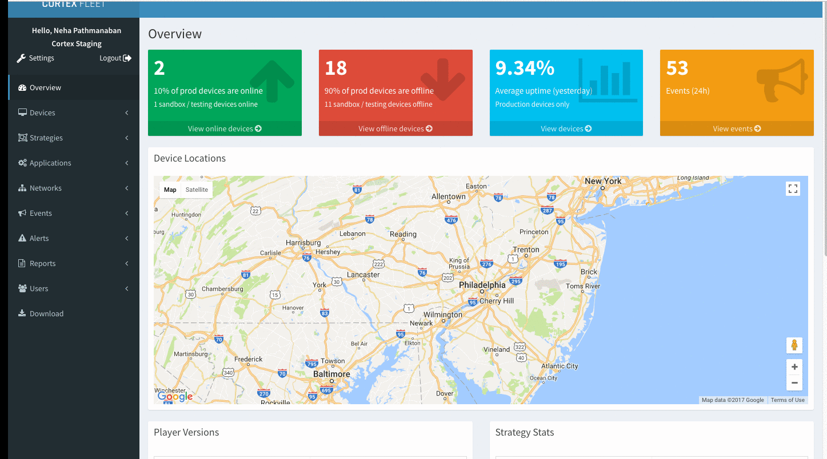Expand the Strategies submenu chevron

point(127,138)
